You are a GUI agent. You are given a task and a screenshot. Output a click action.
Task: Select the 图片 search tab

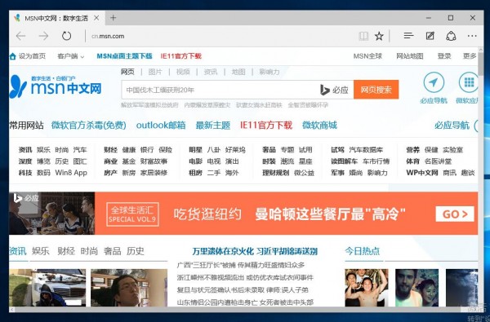(x=155, y=72)
